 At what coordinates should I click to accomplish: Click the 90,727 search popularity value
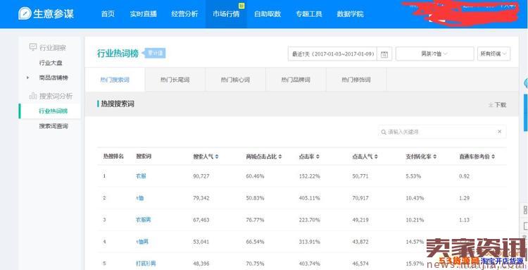[201, 176]
